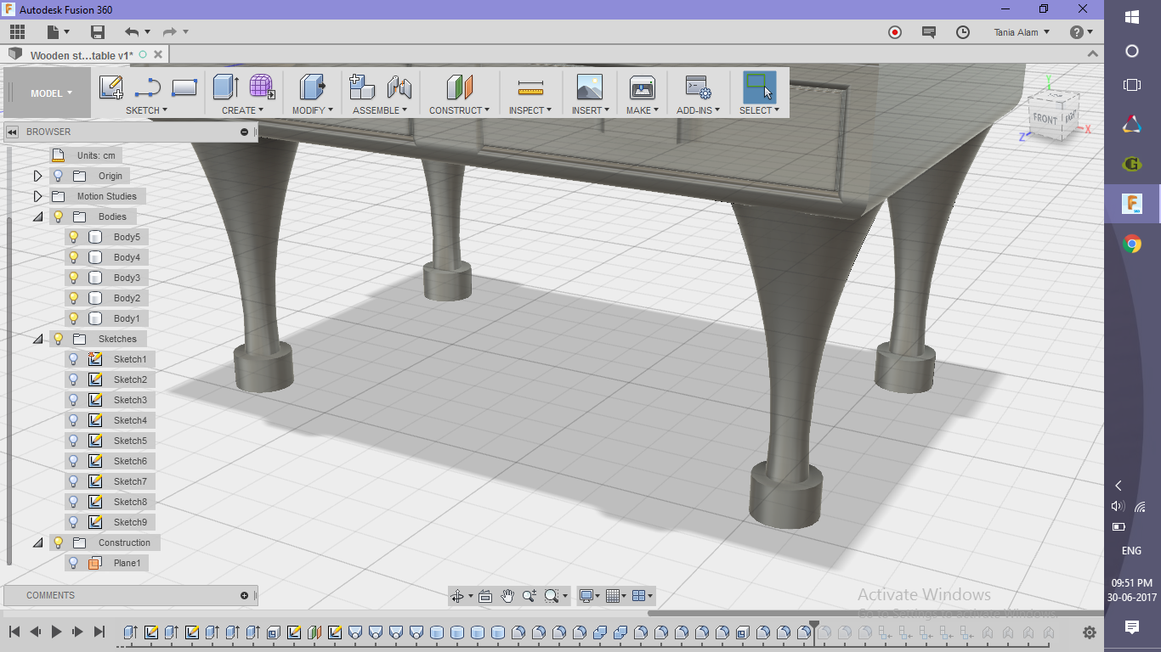Select the Offset Plane construct icon
The width and height of the screenshot is (1161, 652).
tap(459, 87)
